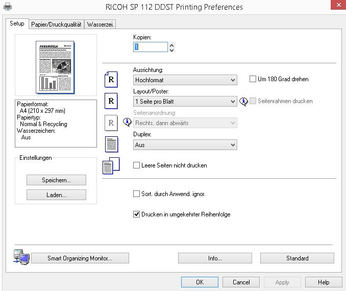Click the Apply button
The image size is (346, 291).
coord(282,282)
